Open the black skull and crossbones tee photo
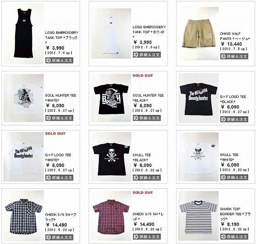This screenshot has width=256, height=244. (111, 157)
